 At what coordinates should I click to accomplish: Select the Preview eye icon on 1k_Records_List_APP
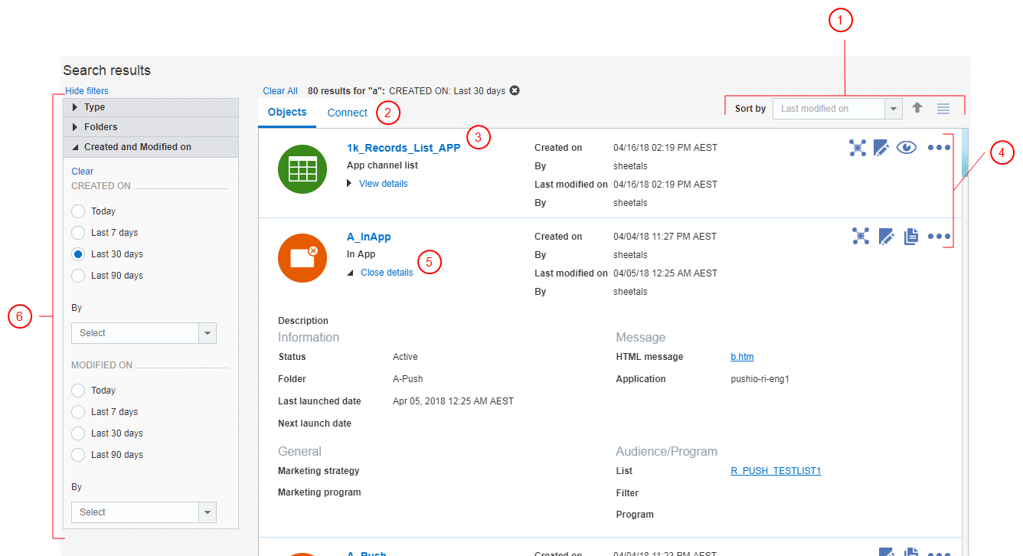click(907, 148)
